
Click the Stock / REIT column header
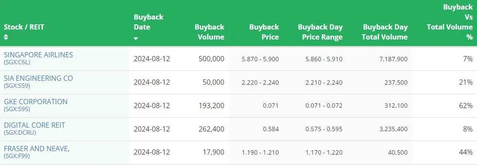pos(24,27)
